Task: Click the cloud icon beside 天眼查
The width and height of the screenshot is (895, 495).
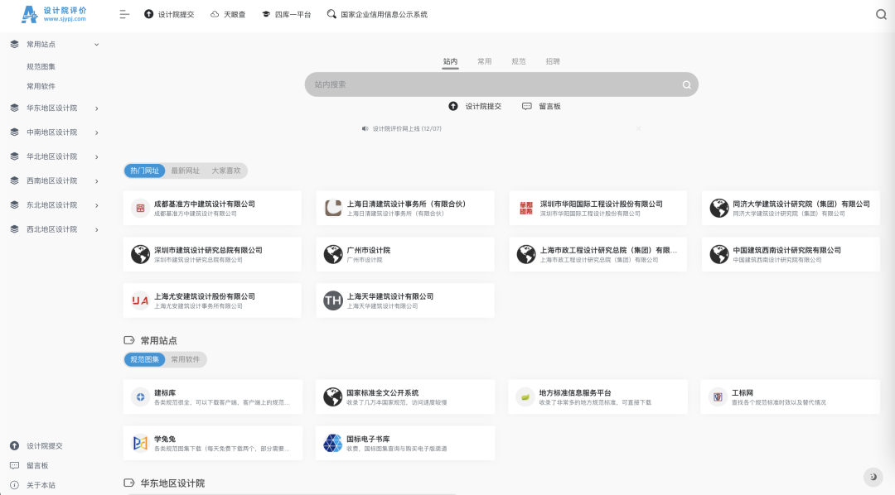Action: [x=215, y=14]
